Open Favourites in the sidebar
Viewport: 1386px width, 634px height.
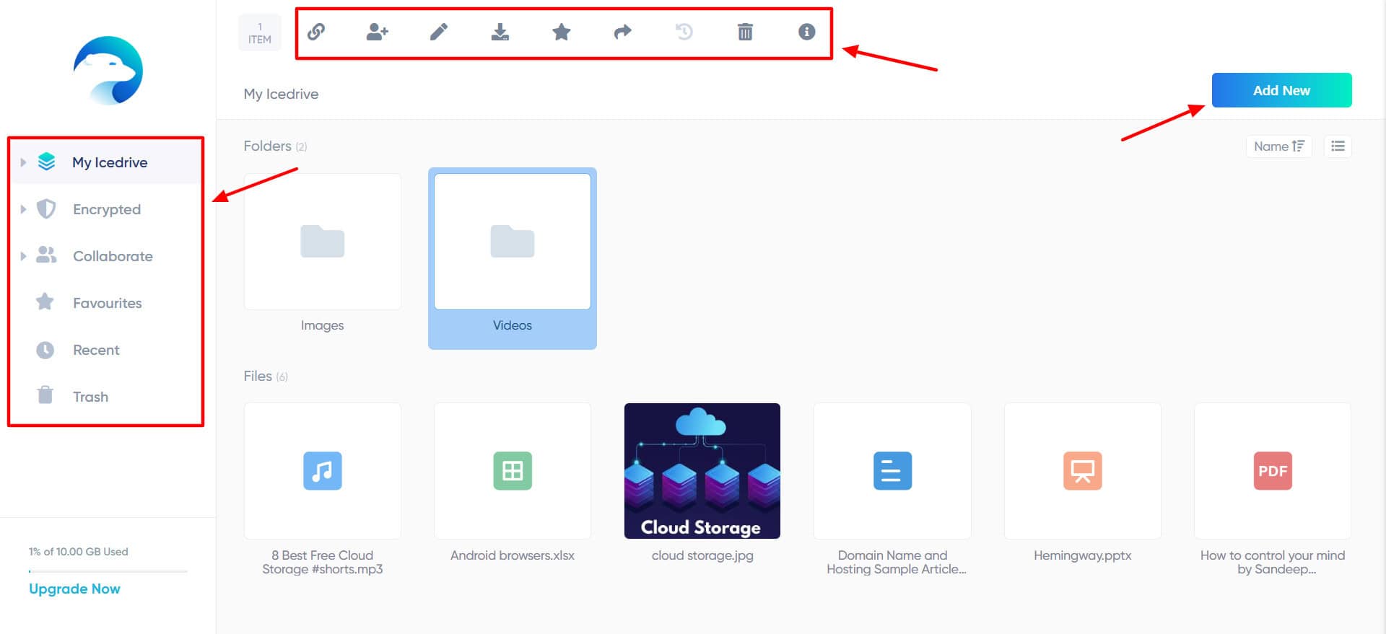(107, 303)
